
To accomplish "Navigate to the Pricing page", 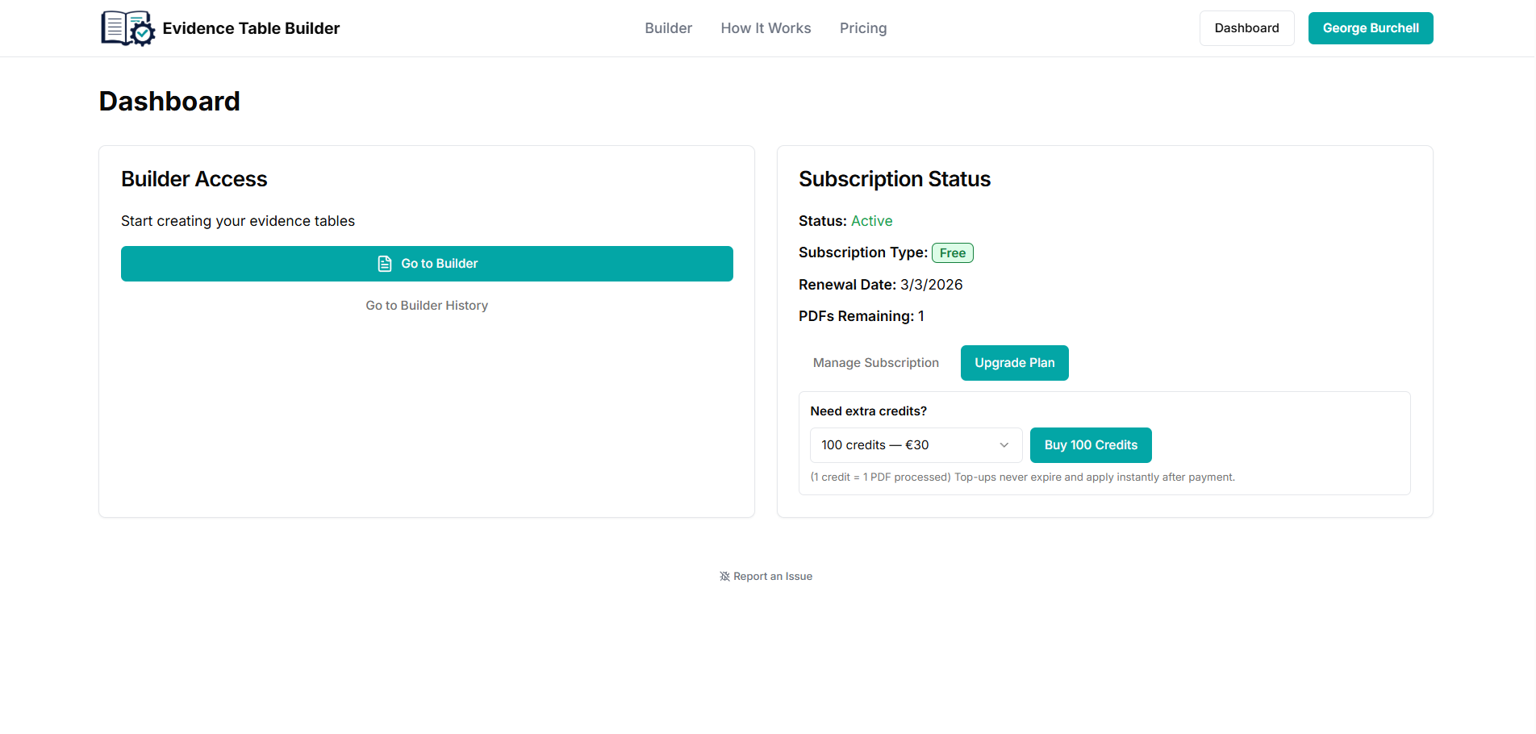I will tap(862, 28).
